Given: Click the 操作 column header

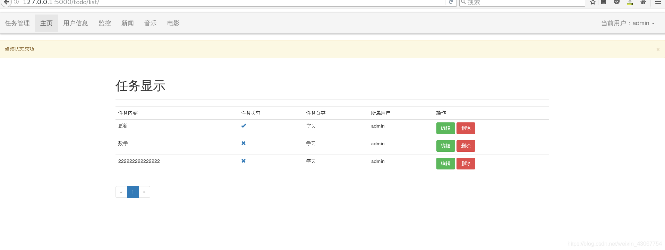Looking at the screenshot, I should click(441, 113).
